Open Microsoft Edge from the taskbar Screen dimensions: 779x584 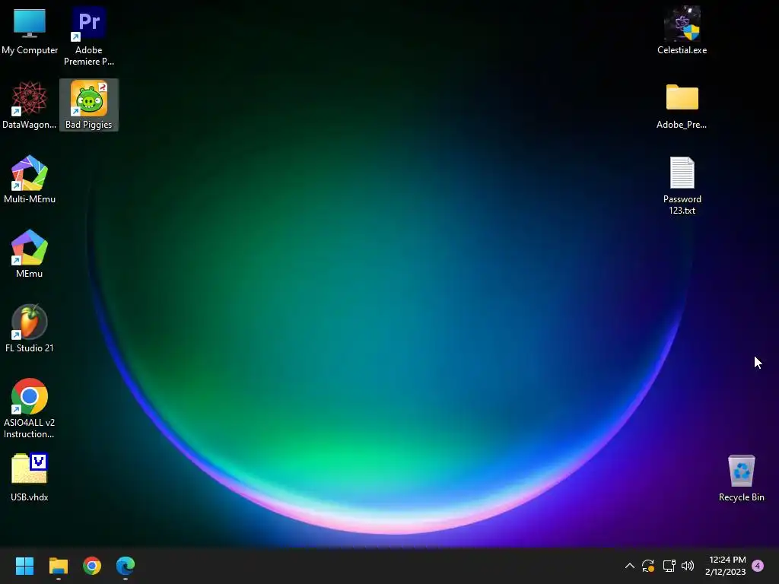point(126,566)
